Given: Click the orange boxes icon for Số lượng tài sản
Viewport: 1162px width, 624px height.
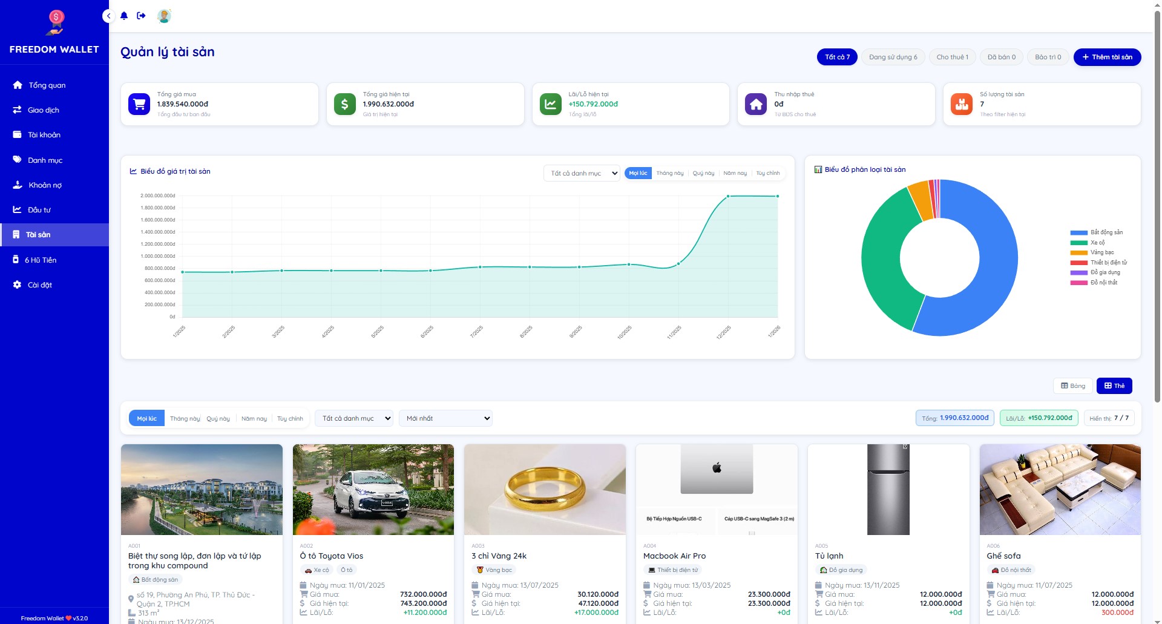Looking at the screenshot, I should (x=961, y=104).
